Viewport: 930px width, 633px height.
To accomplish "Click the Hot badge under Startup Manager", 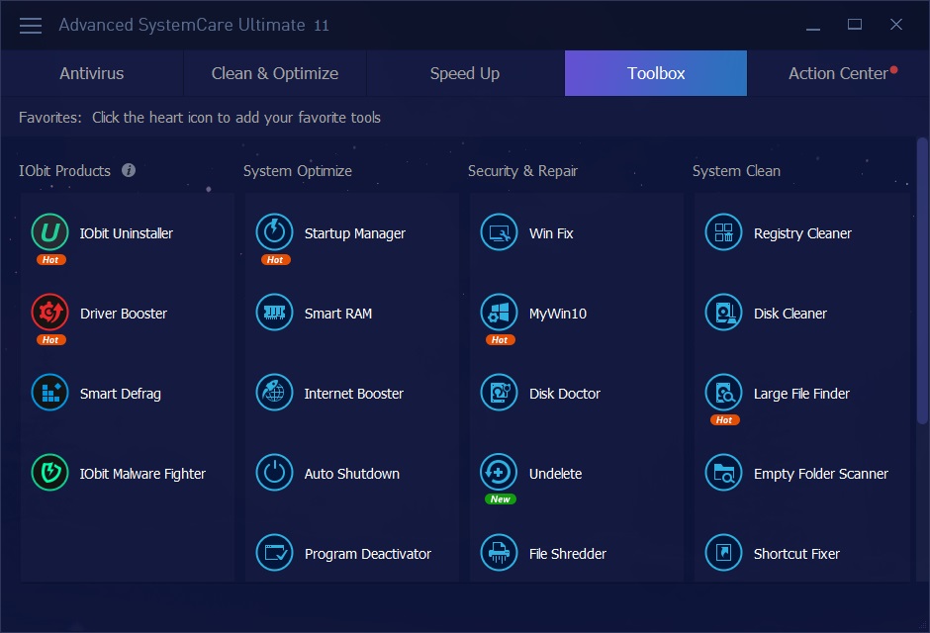I will [x=275, y=259].
